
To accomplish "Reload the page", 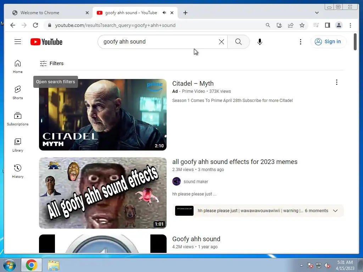I will (x=35, y=25).
